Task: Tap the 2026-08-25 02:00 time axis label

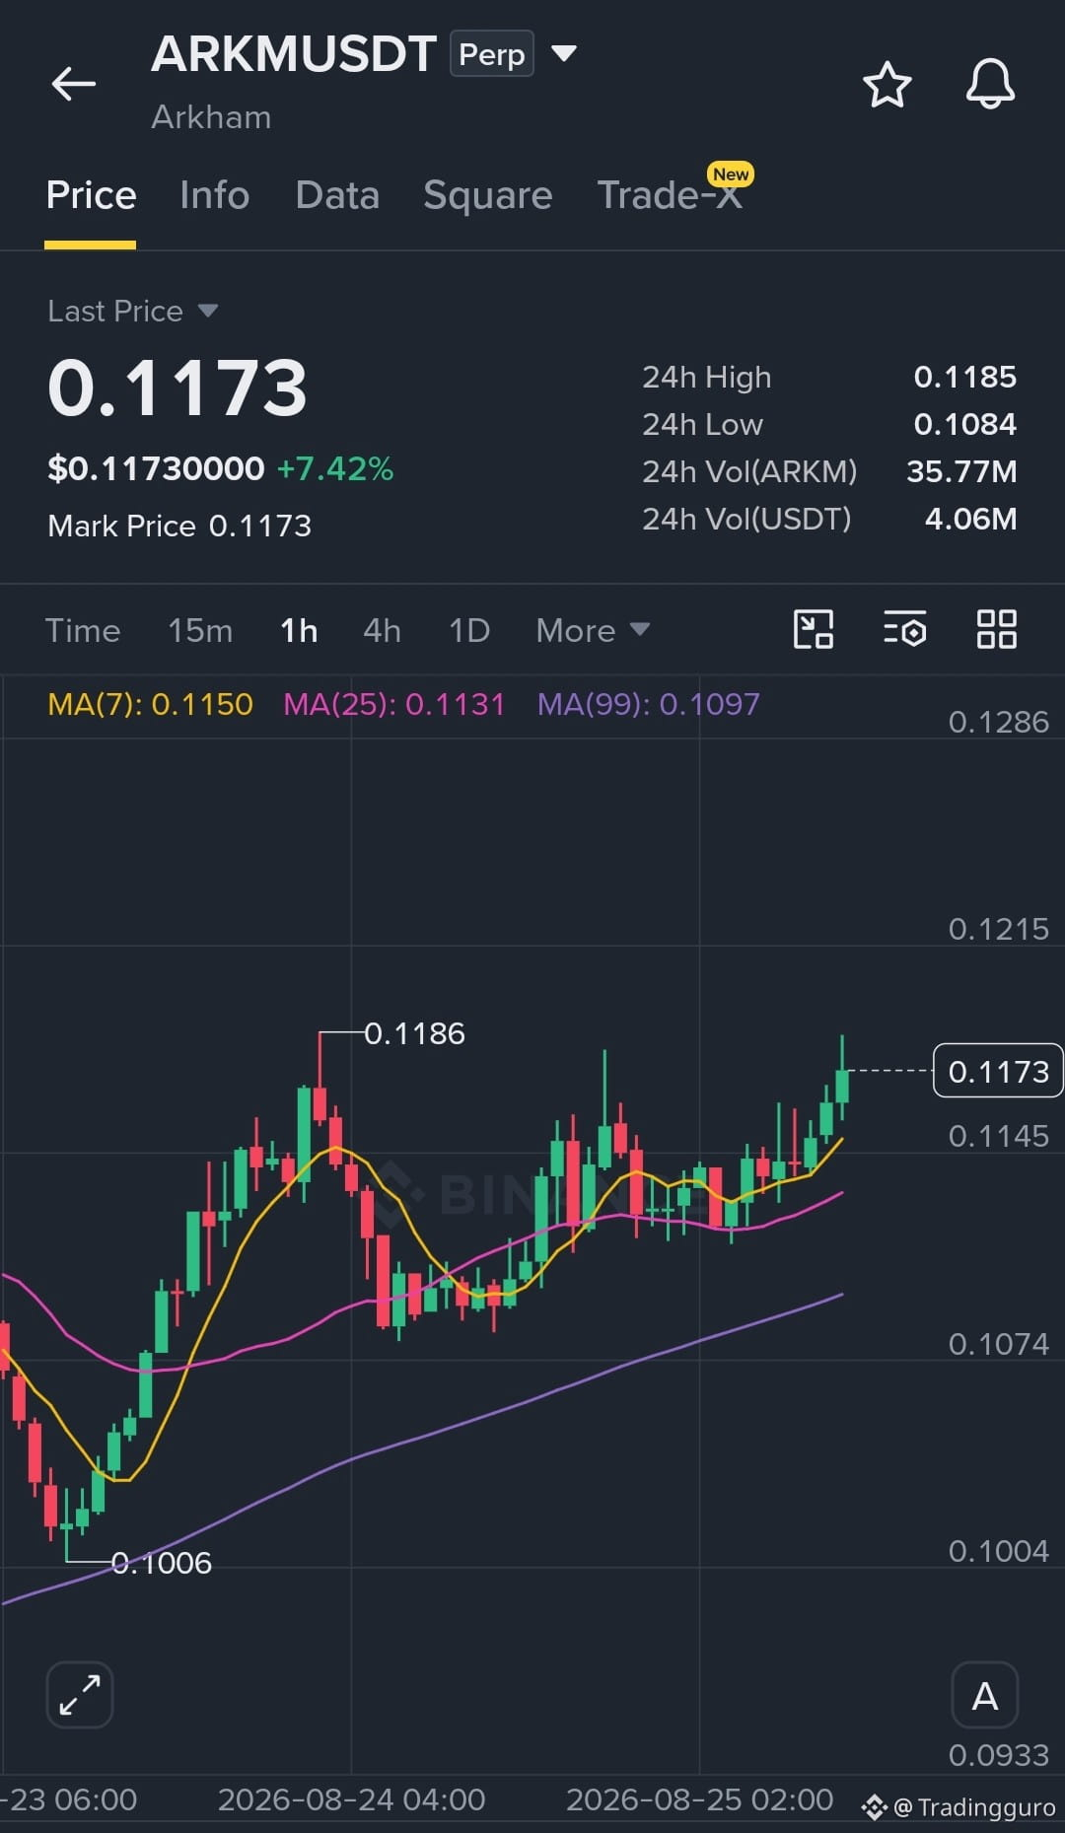Action: pos(699,1799)
